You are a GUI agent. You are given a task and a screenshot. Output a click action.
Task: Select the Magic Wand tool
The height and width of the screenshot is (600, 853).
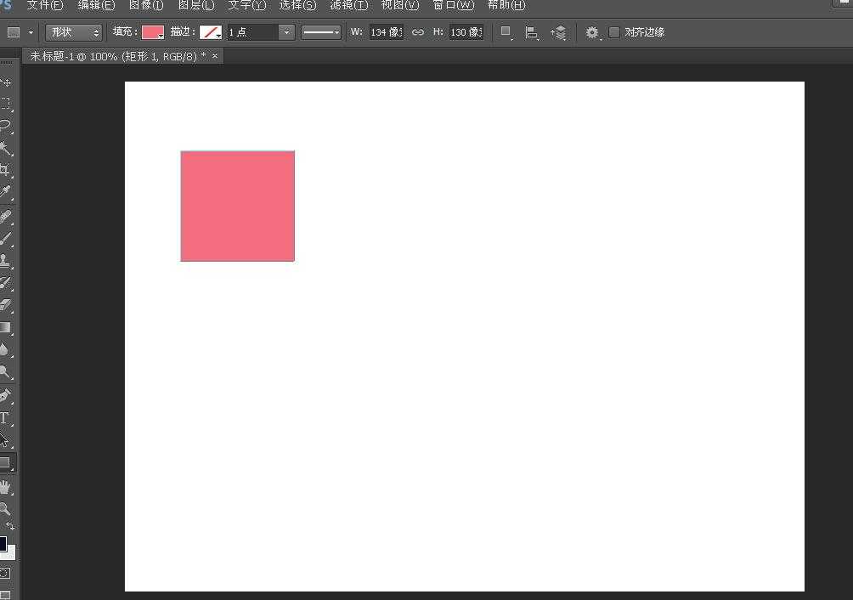tap(5, 148)
